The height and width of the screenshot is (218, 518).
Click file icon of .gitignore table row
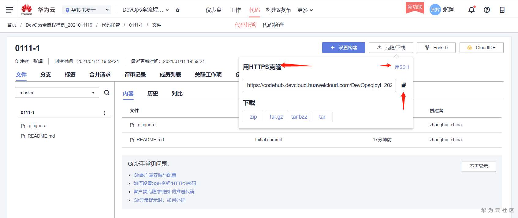pos(132,125)
